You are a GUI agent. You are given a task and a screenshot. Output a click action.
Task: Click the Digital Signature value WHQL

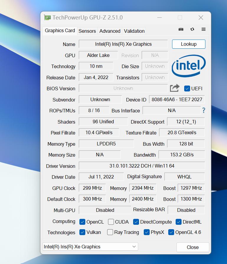pos(184,177)
